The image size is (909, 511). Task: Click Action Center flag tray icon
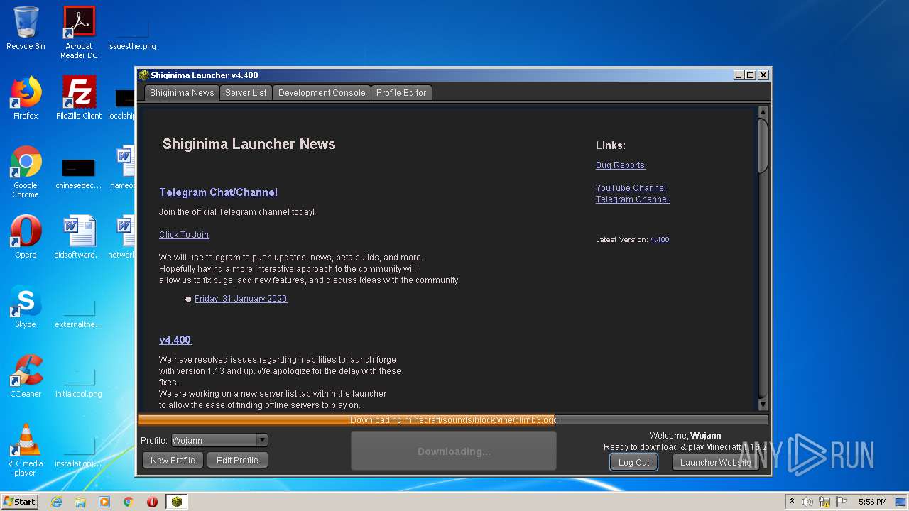coord(842,502)
